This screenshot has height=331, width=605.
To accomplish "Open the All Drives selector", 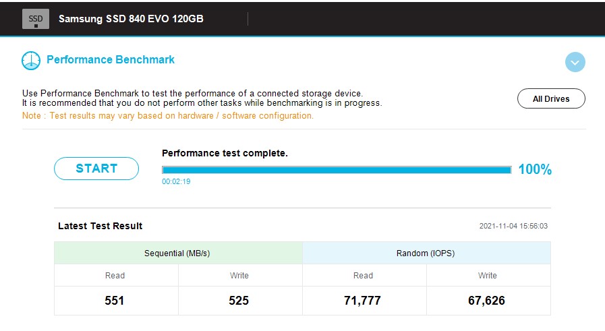I will (551, 98).
